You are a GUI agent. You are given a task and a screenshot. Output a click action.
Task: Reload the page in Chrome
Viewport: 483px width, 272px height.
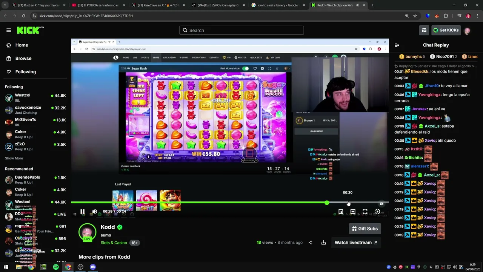click(23, 16)
